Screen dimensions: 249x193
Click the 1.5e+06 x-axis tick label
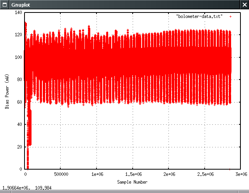(x=133, y=174)
